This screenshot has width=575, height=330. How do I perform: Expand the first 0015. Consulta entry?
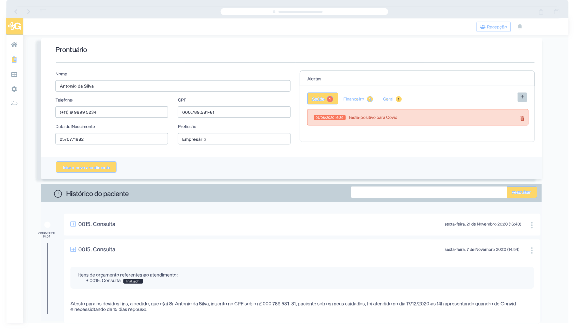pos(73,224)
